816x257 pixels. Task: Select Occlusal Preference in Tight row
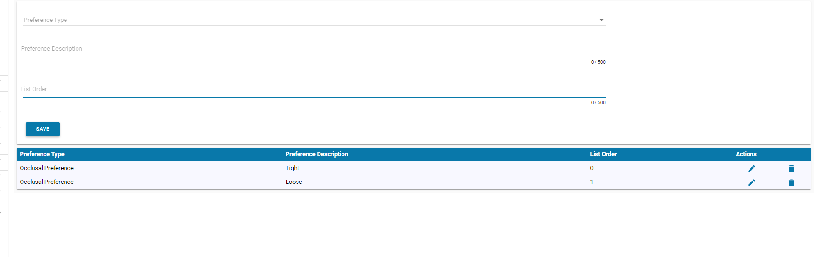[47, 168]
